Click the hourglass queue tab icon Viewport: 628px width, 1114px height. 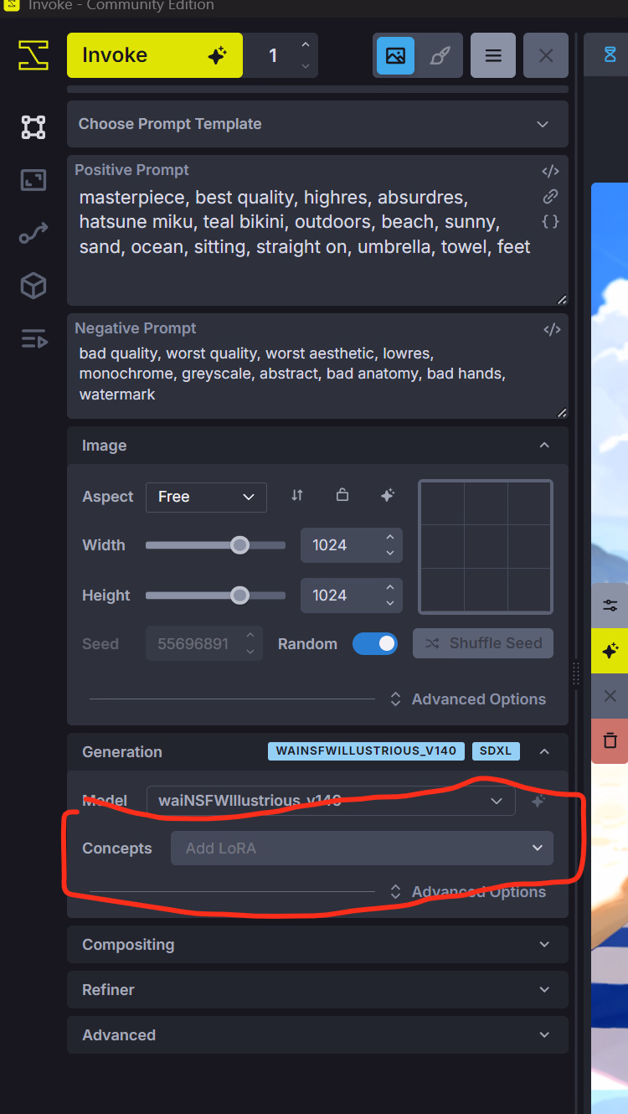[x=610, y=55]
